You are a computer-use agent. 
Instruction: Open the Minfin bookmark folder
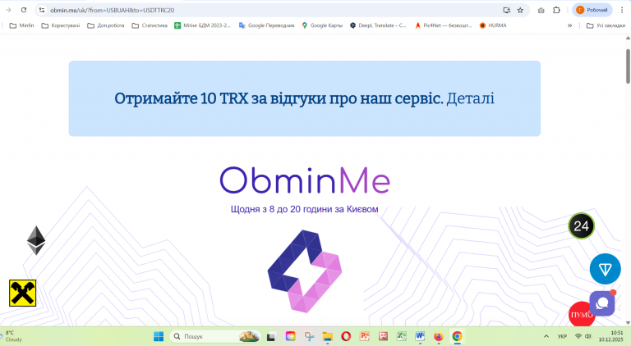click(21, 25)
